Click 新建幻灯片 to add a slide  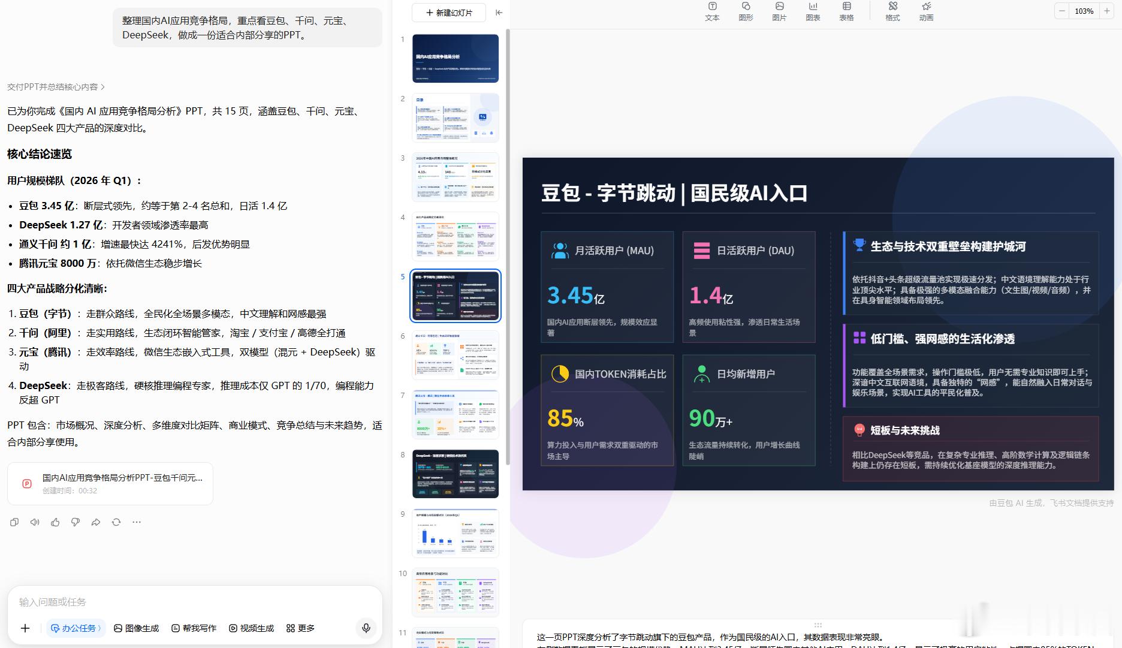(x=449, y=13)
